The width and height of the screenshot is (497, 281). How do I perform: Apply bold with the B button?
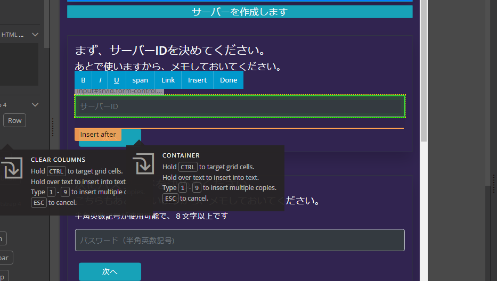click(x=83, y=80)
